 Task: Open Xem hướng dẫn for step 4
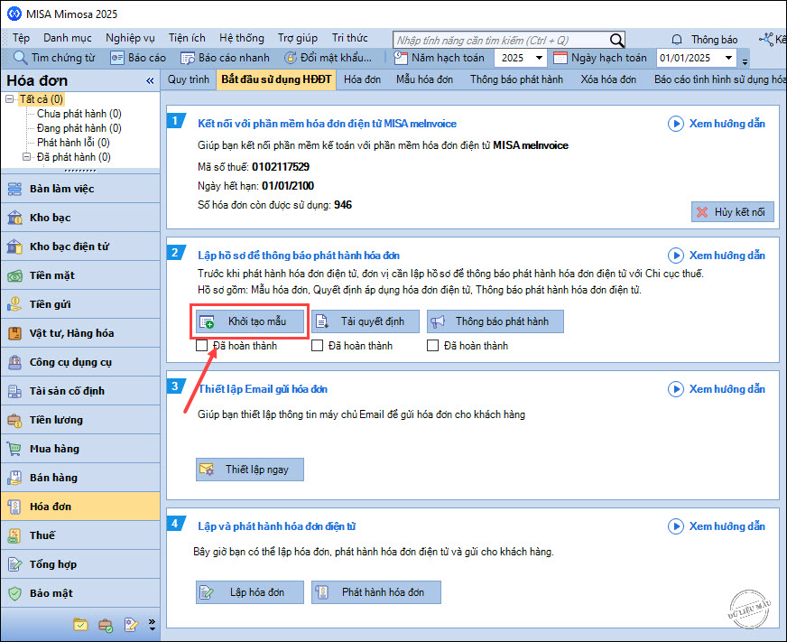pyautogui.click(x=717, y=526)
